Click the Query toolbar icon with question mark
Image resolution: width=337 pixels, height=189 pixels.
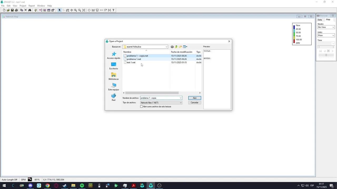click(41, 10)
